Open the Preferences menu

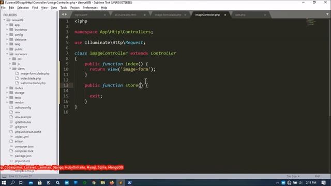point(90,8)
